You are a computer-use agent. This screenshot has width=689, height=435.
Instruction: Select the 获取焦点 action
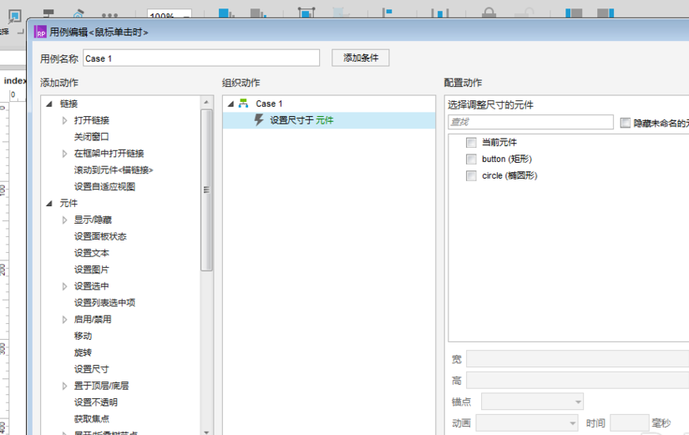click(x=91, y=419)
